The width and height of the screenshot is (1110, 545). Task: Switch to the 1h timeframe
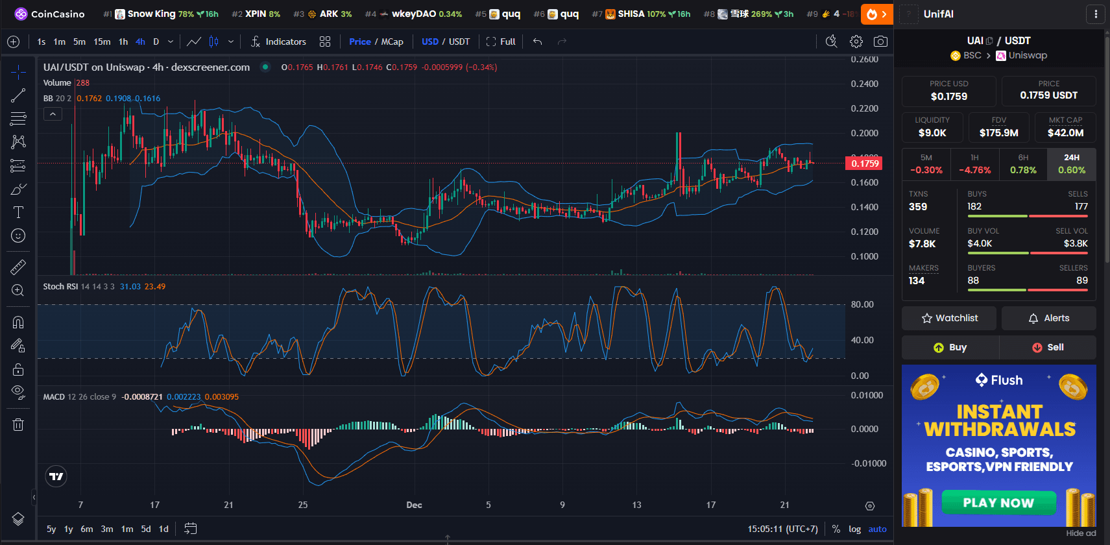tap(123, 42)
